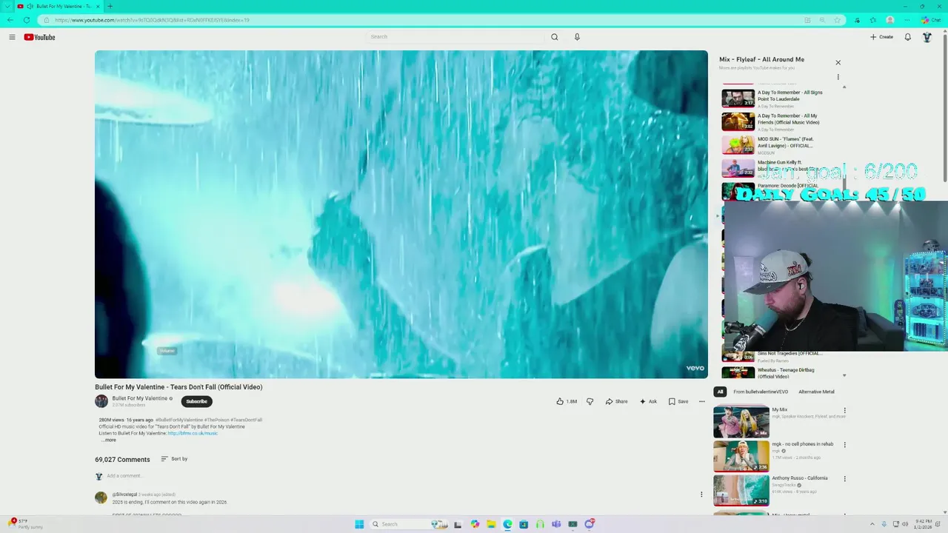The height and width of the screenshot is (533, 948).
Task: Open the Mix playlist options menu
Action: tap(838, 77)
